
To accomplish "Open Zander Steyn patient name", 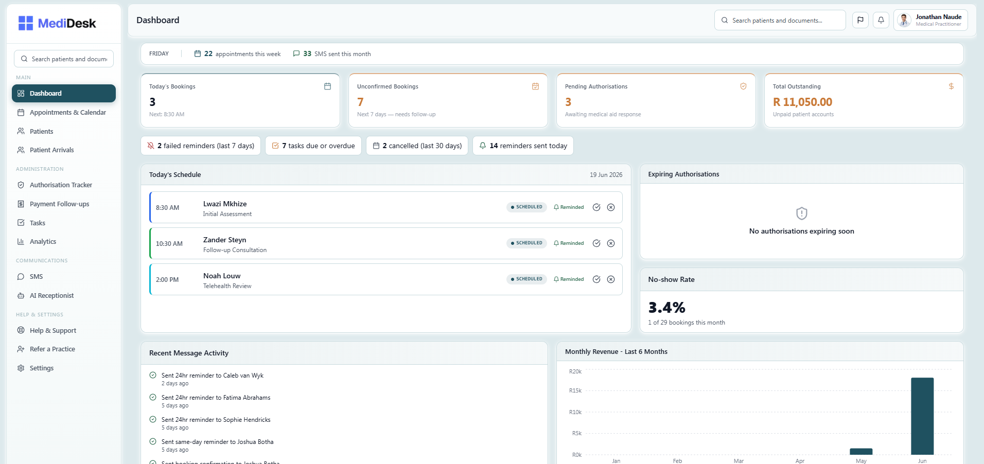I will (224, 240).
